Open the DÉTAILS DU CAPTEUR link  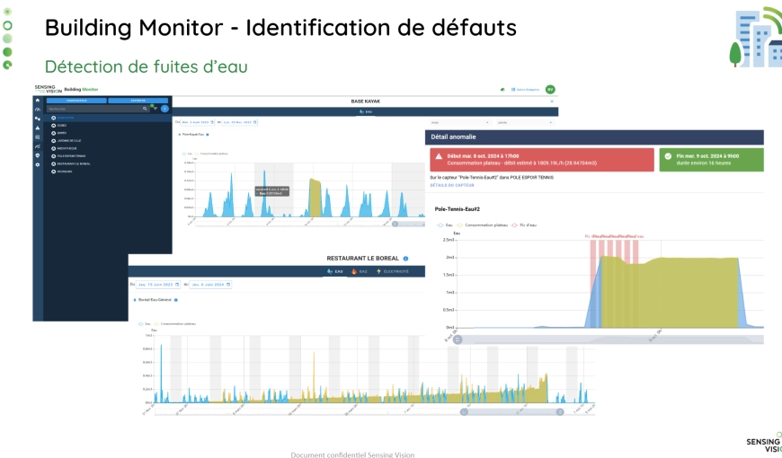[x=452, y=185]
